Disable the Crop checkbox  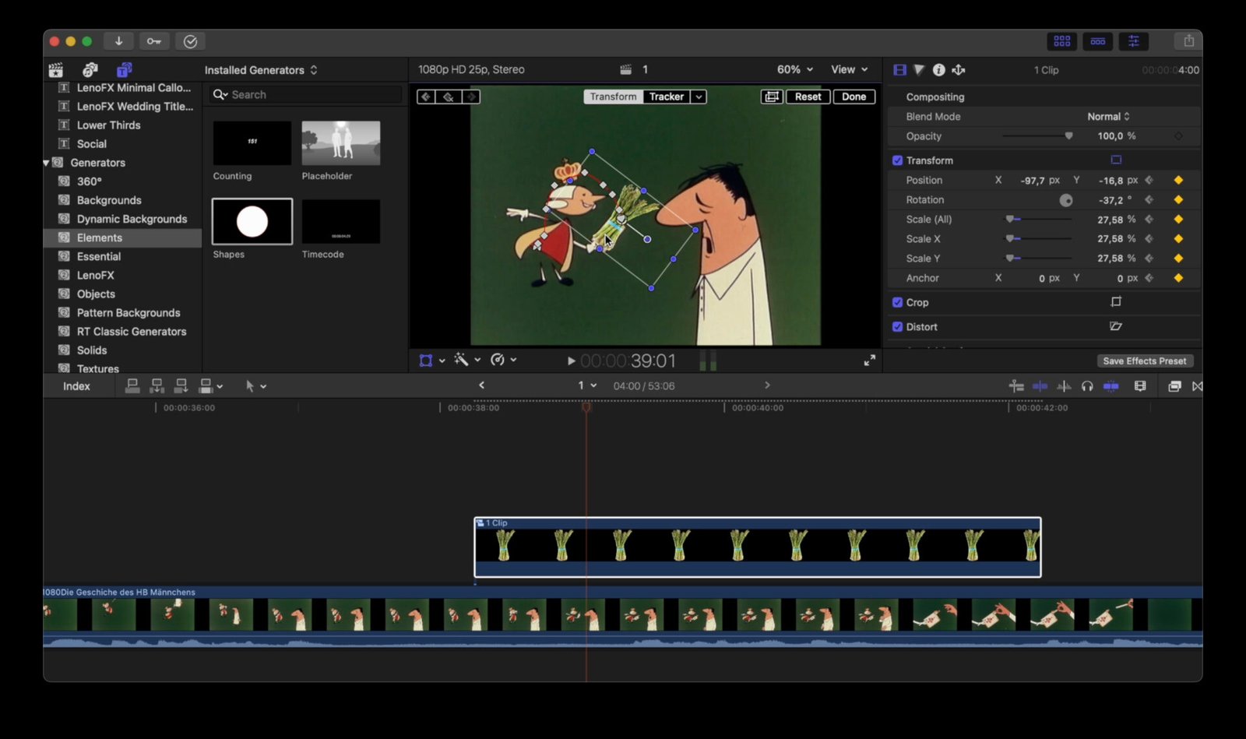coord(897,302)
